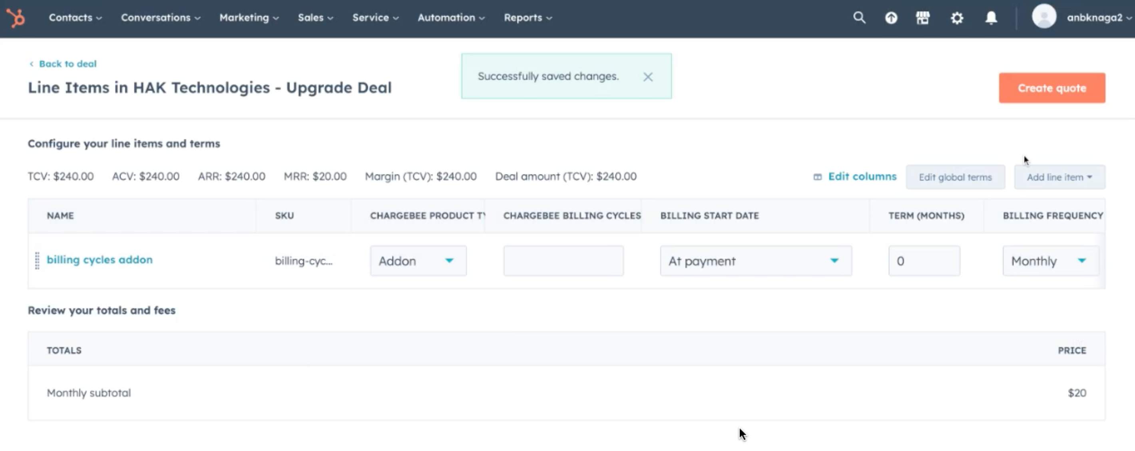Show notifications via bell icon
The image size is (1135, 451).
pos(991,18)
